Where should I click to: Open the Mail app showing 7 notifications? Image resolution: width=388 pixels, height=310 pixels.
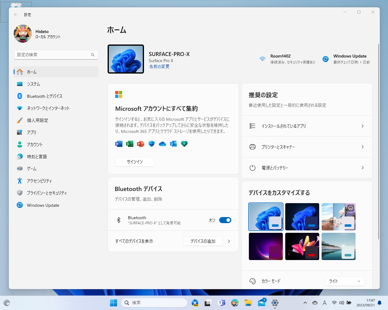coord(261,302)
